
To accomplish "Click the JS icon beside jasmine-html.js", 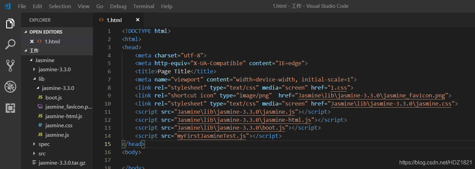I will (x=40, y=116).
